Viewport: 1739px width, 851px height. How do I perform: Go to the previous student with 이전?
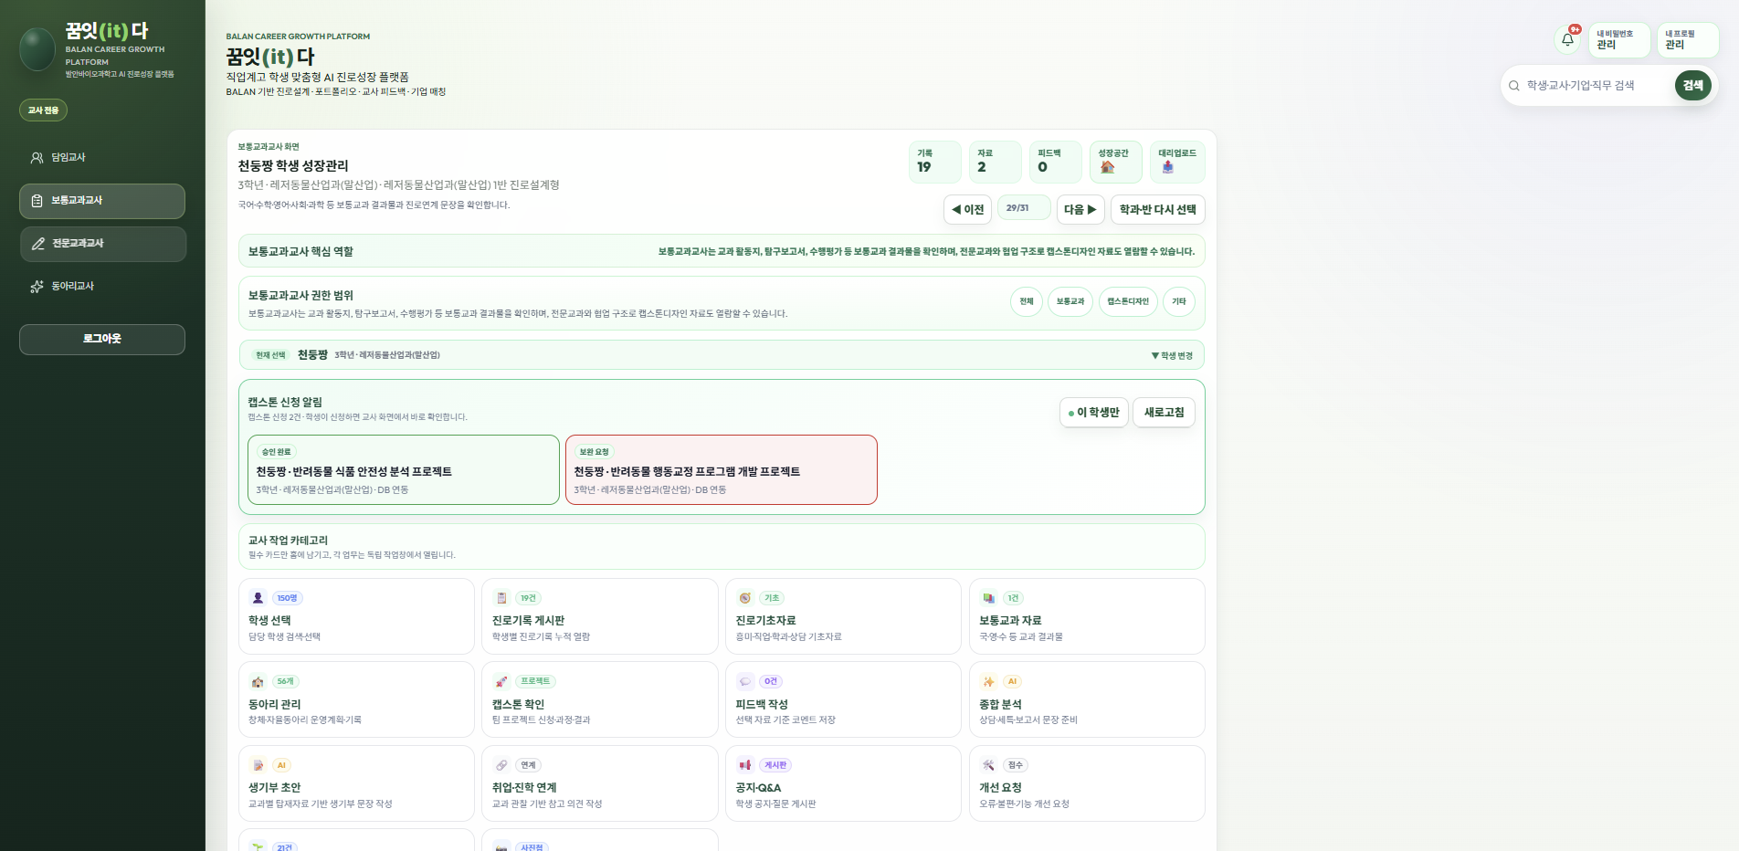click(967, 209)
